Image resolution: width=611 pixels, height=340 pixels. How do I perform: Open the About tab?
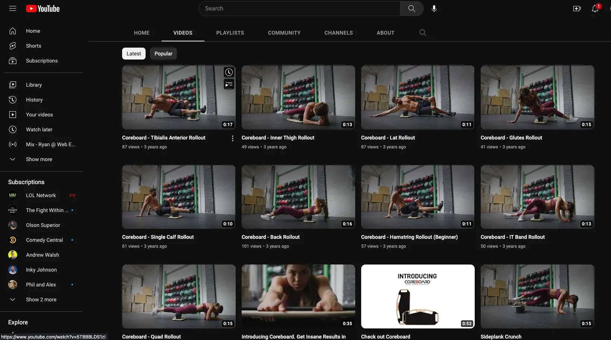pos(385,33)
